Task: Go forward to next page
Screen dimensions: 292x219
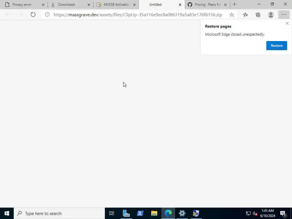Action: (x=20, y=15)
